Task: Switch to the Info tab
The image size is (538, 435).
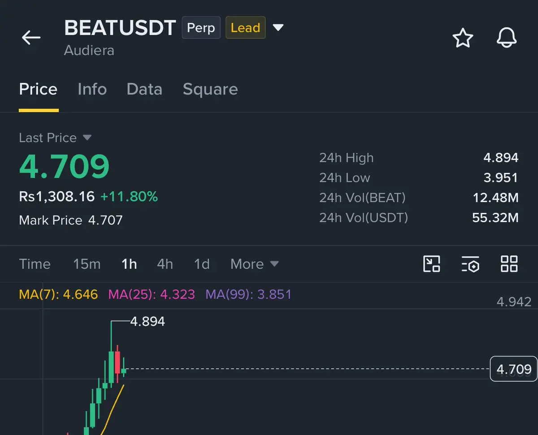Action: 92,89
